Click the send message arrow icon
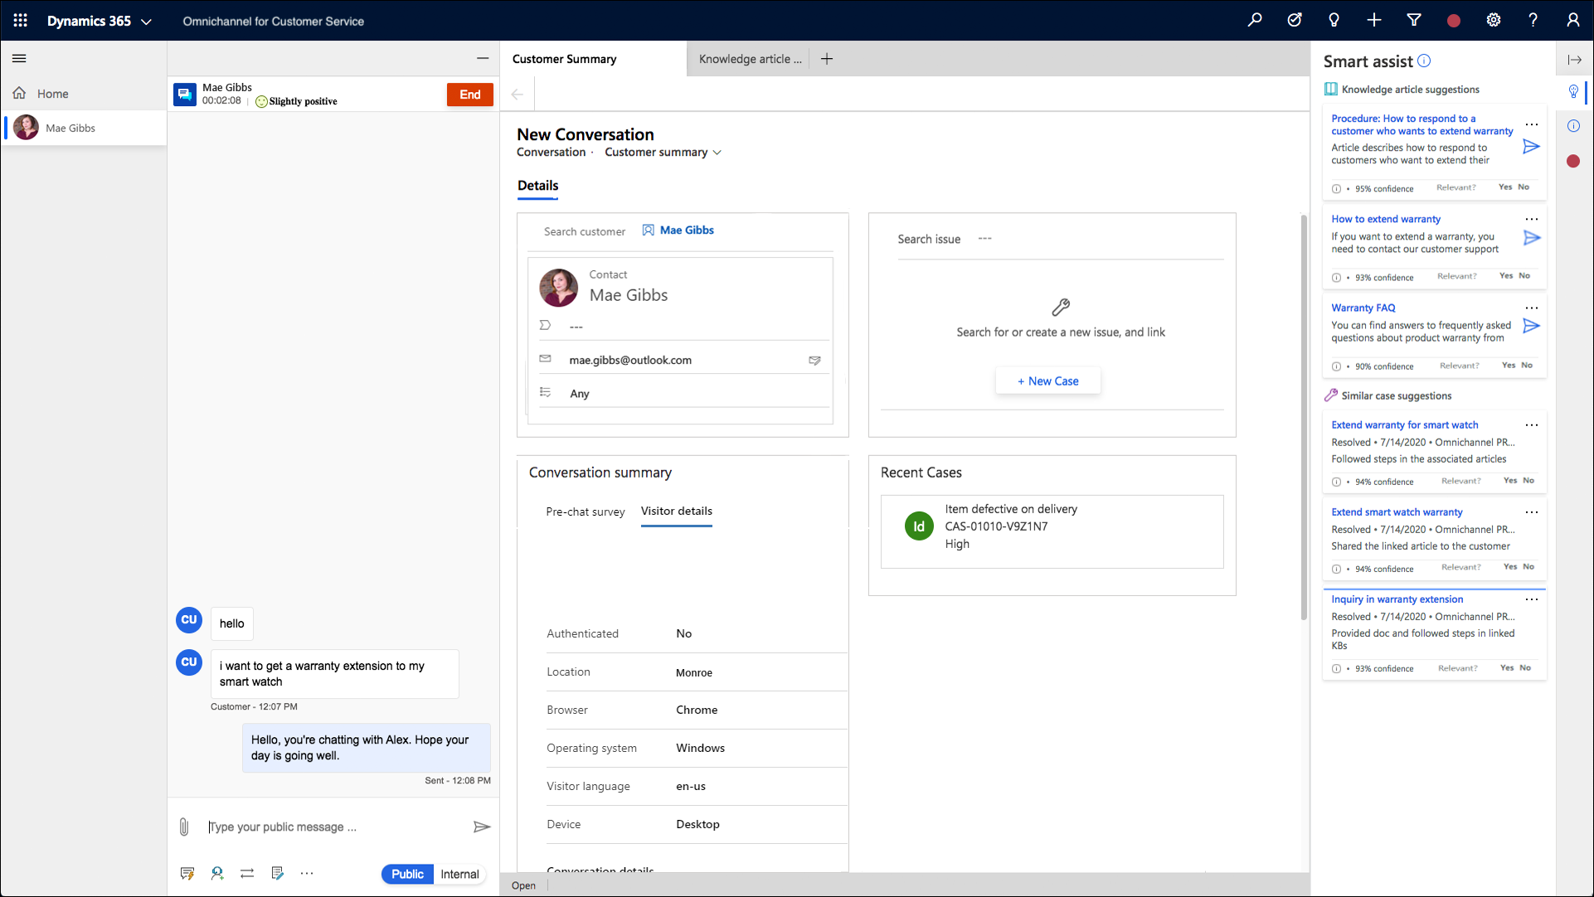 coord(481,827)
